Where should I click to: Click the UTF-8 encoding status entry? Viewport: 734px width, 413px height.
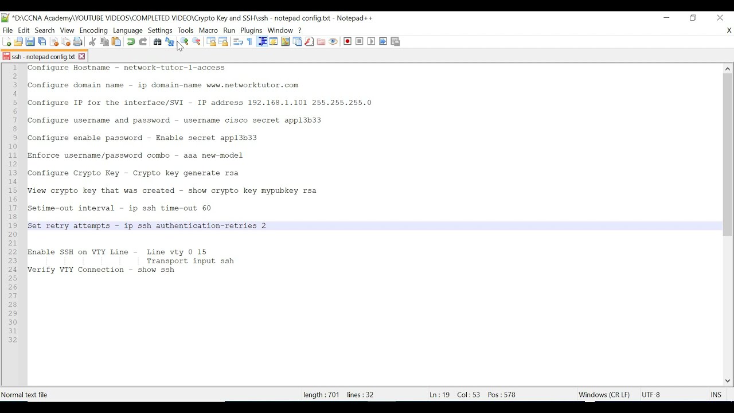(x=651, y=395)
